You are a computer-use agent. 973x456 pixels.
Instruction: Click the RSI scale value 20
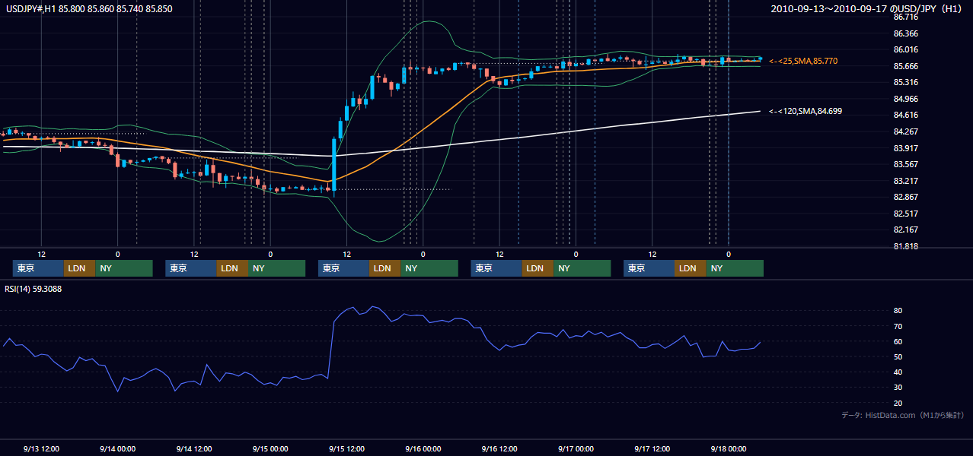[x=898, y=403]
